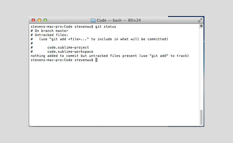Click the window title "Code — bash — 80×24"

119,20
